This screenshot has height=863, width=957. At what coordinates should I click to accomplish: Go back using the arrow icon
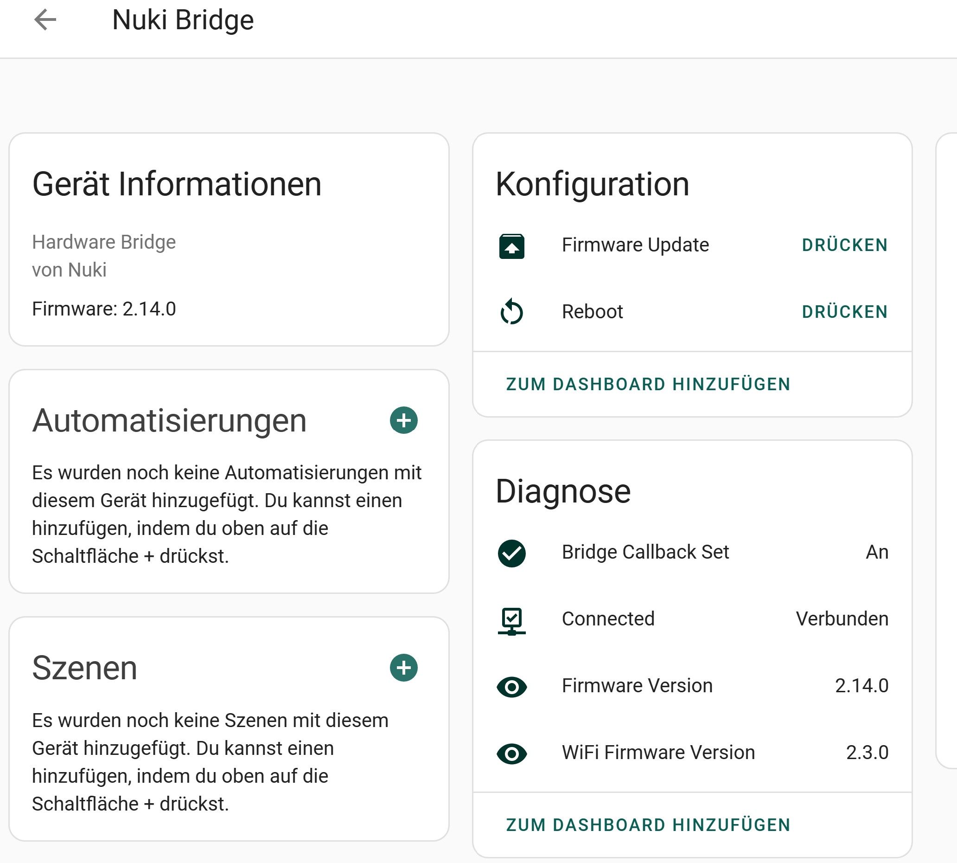click(x=45, y=20)
